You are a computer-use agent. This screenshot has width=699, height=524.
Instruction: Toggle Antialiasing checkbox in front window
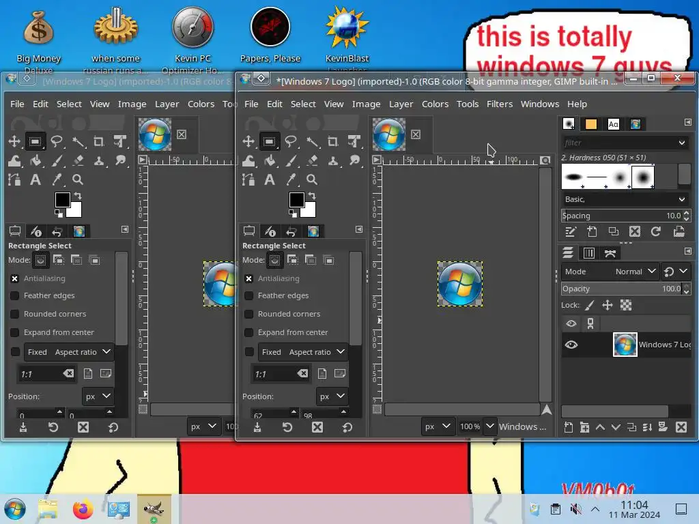pos(248,278)
